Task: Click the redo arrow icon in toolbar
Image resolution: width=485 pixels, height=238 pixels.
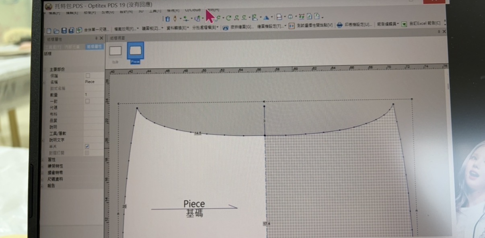Action: [228, 18]
